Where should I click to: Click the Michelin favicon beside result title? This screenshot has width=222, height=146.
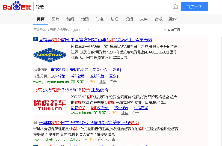pyautogui.click(x=35, y=122)
